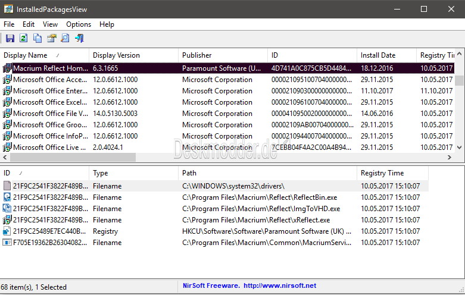Click the horizontal scroll left arrow

click(x=5, y=157)
